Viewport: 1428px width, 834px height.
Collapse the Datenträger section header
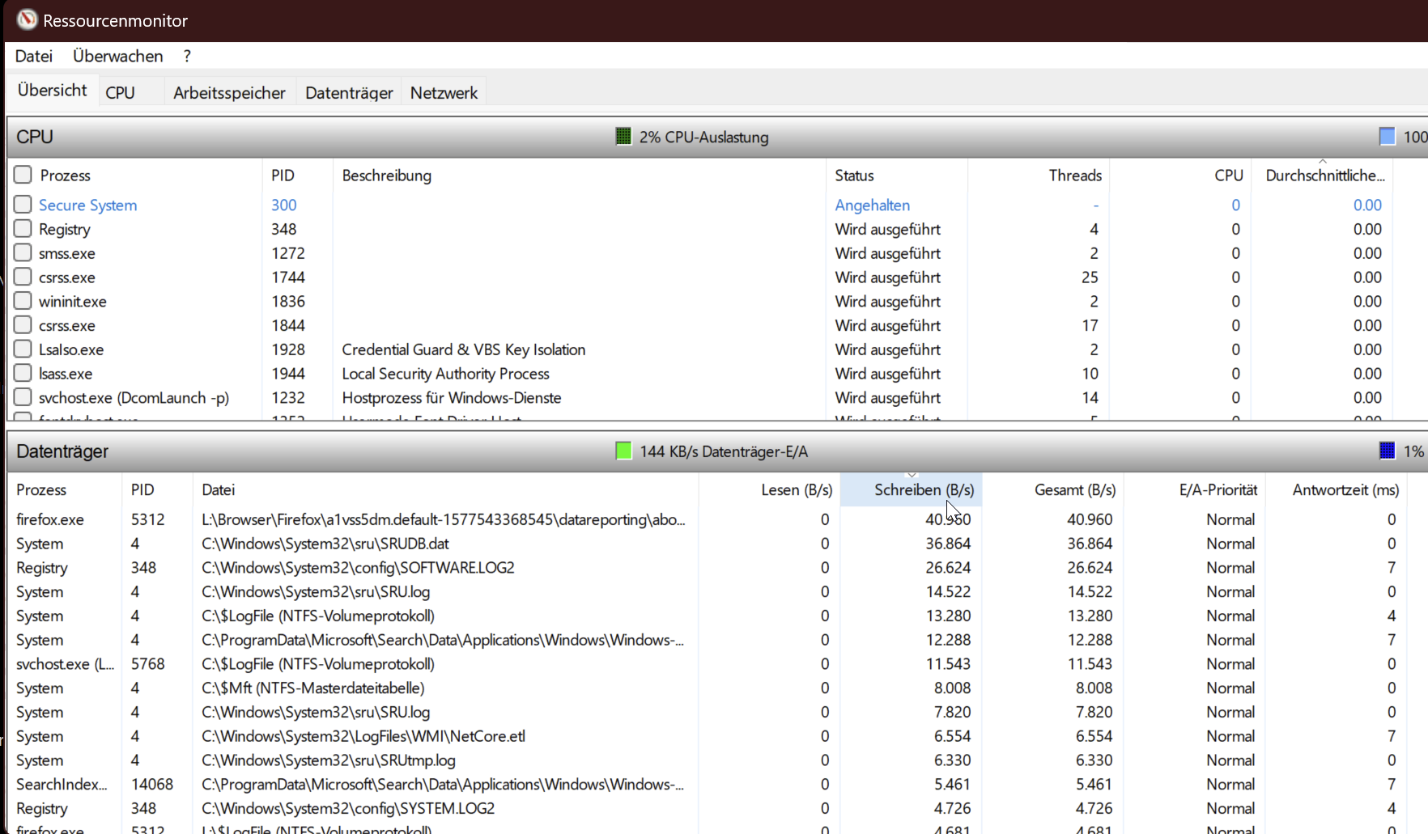pos(717,451)
